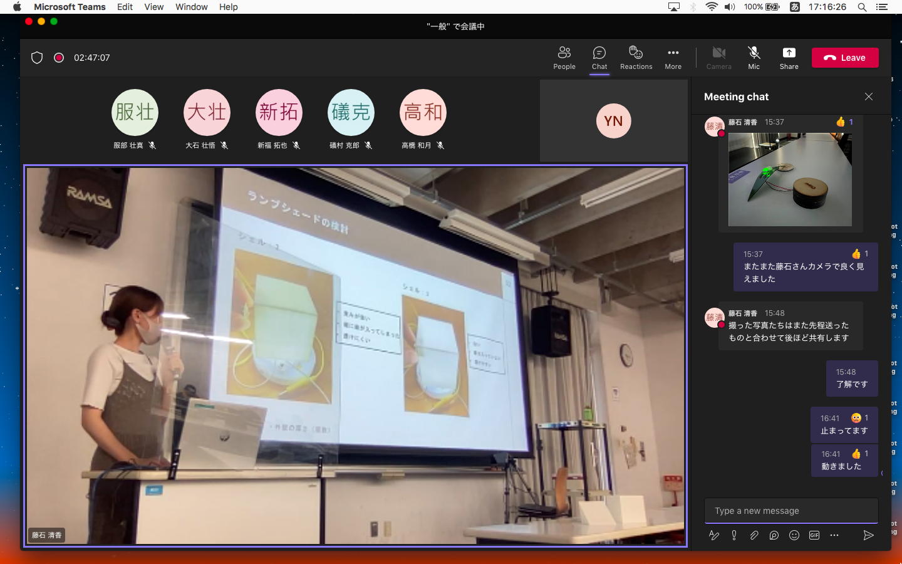The image size is (902, 564).
Task: Click the recording indicator icon
Action: 59,58
